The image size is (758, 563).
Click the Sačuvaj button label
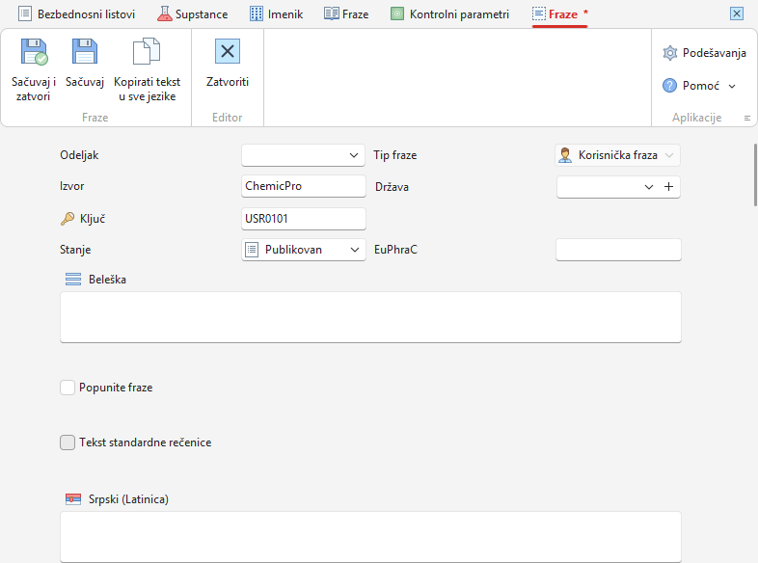click(x=85, y=82)
